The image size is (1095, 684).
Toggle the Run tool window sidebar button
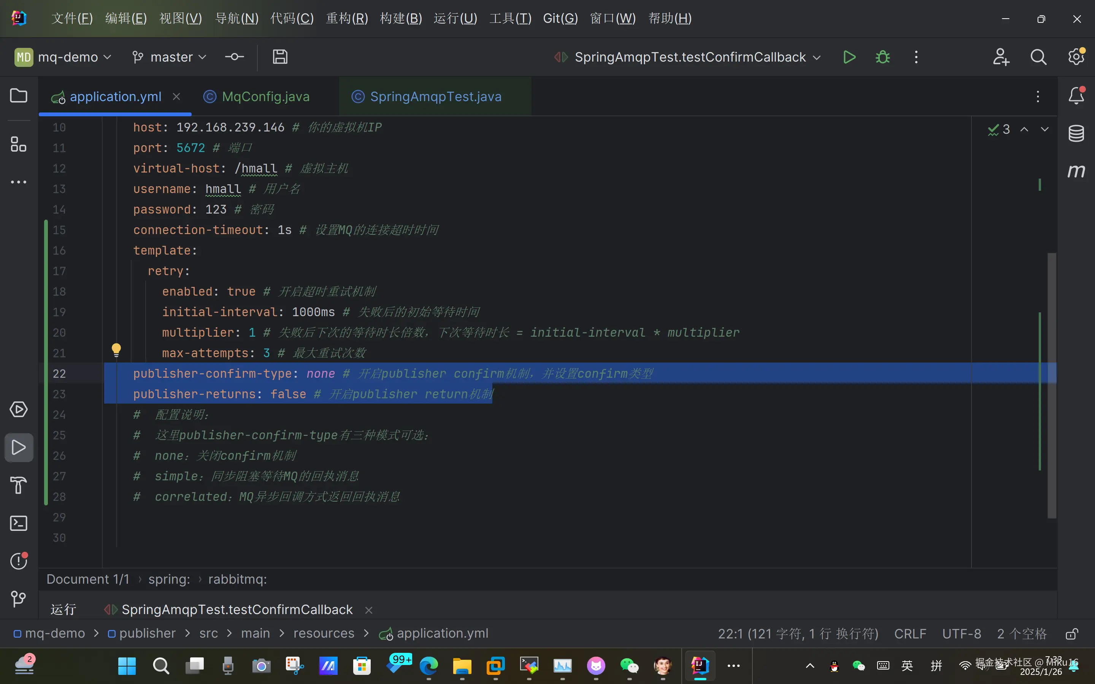click(19, 447)
